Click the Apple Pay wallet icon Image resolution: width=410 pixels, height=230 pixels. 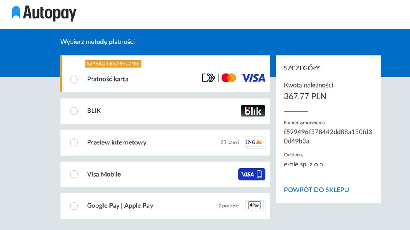pos(254,205)
